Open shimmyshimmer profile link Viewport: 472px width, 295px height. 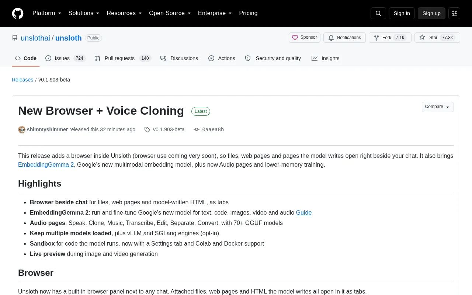click(47, 129)
